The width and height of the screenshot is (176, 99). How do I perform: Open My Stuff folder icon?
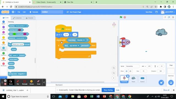156,12
